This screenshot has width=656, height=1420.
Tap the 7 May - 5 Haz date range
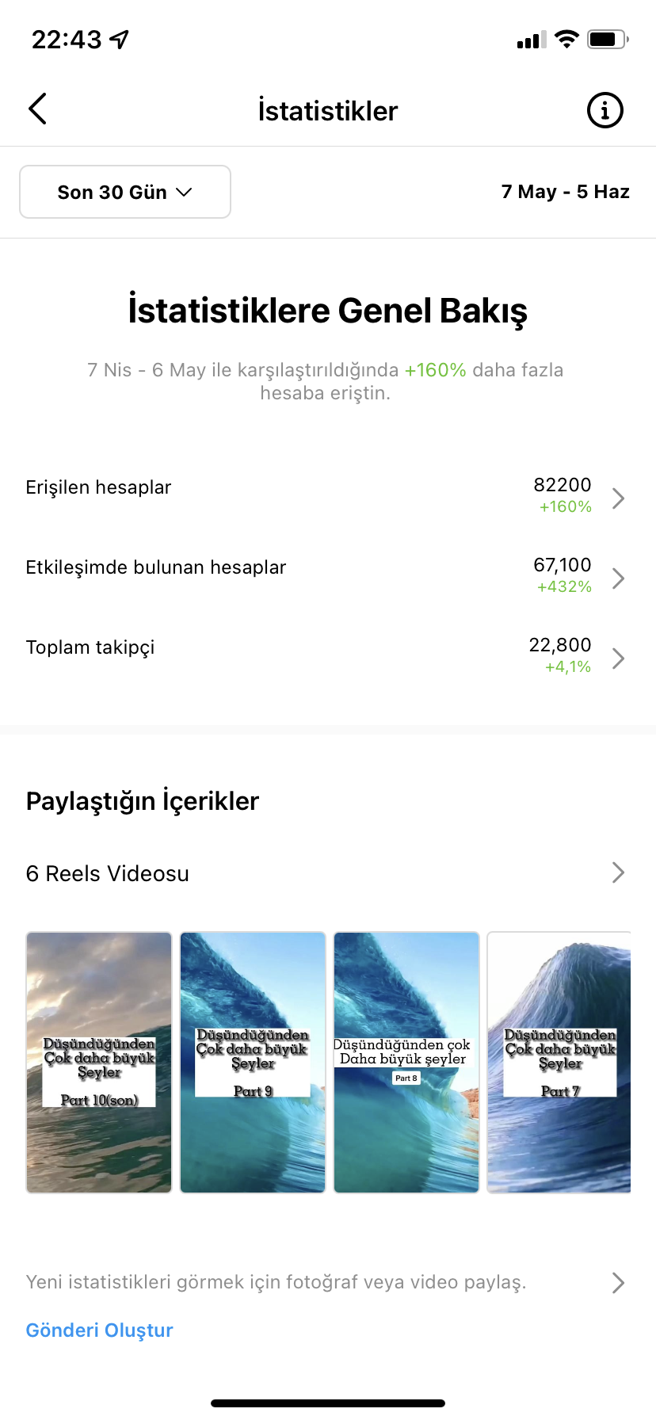coord(565,192)
